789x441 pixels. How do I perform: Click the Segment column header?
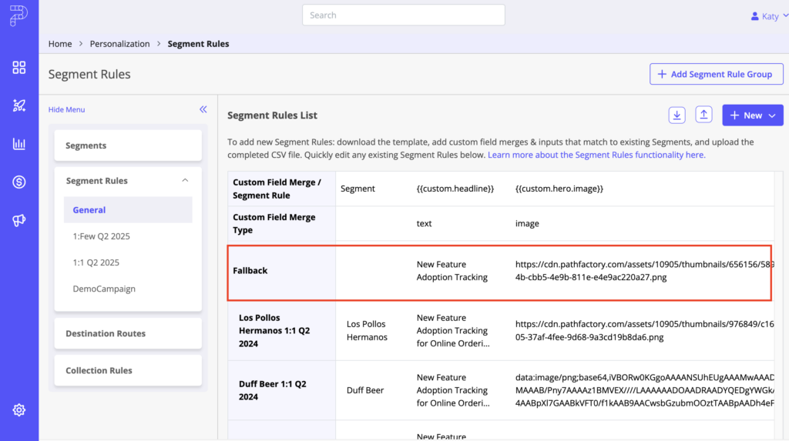(358, 189)
